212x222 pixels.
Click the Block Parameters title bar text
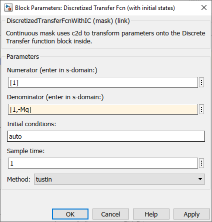[95, 8]
